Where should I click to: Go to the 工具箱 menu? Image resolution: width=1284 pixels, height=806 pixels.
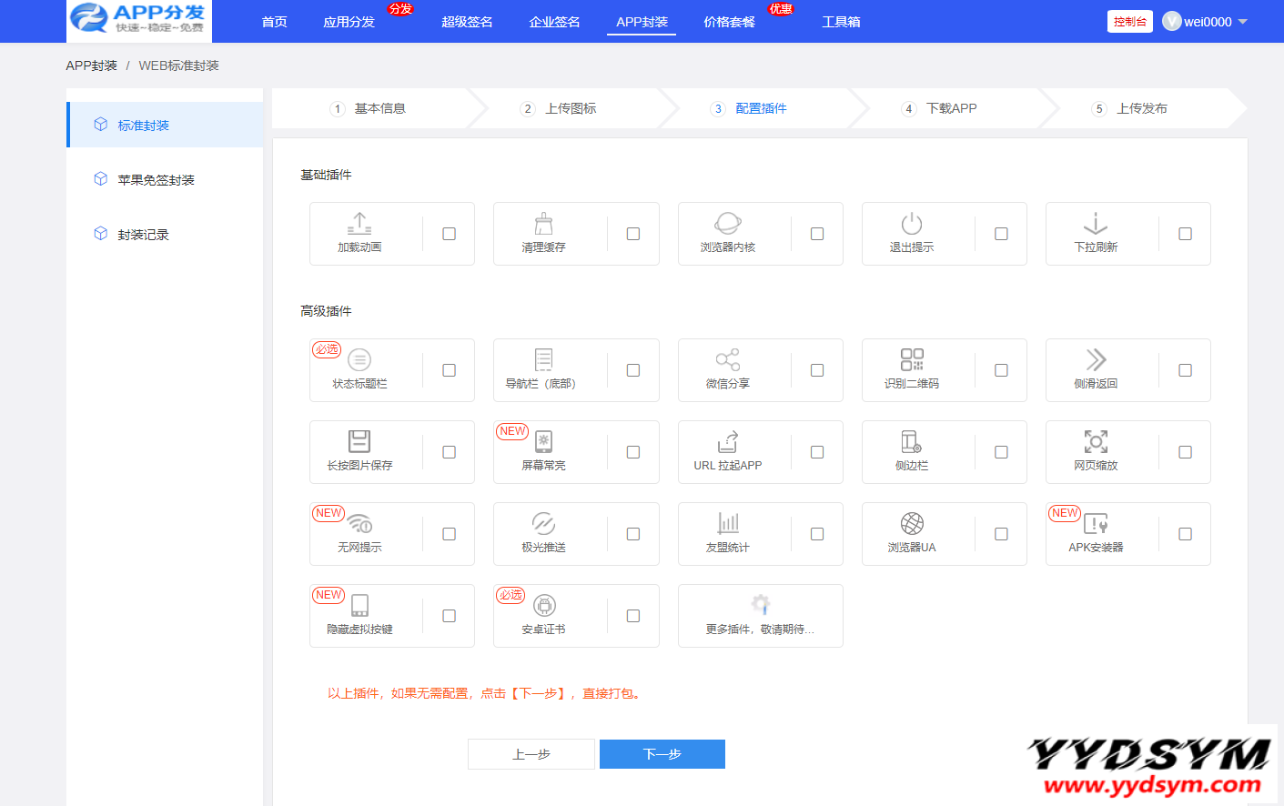(x=841, y=22)
